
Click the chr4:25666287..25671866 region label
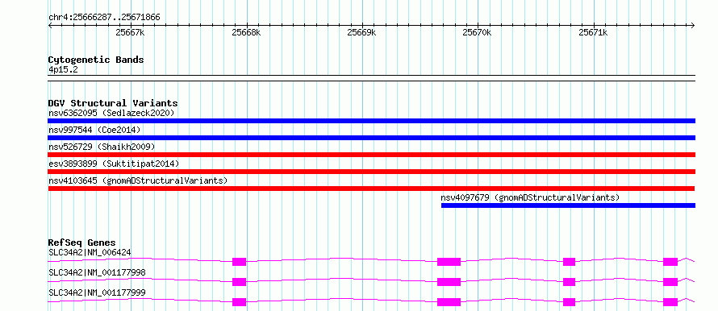tap(104, 18)
